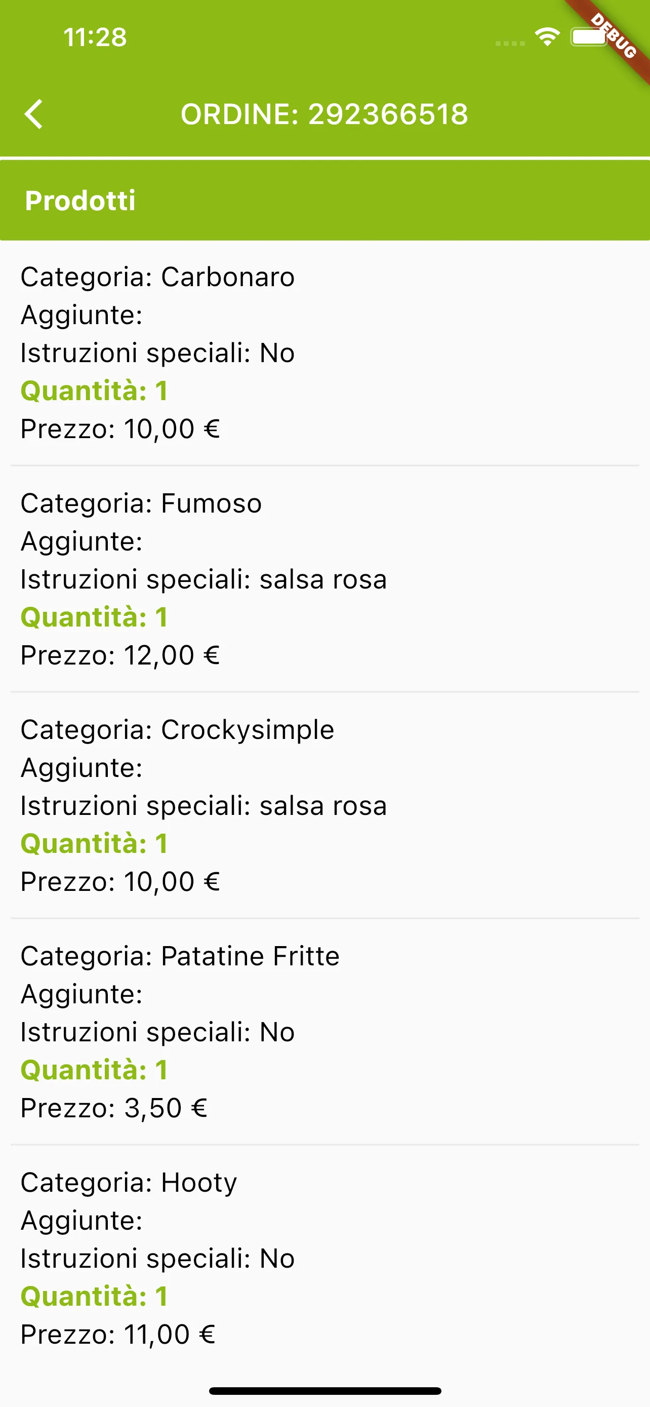
Task: Open the Carbonaro category item
Action: [x=324, y=353]
